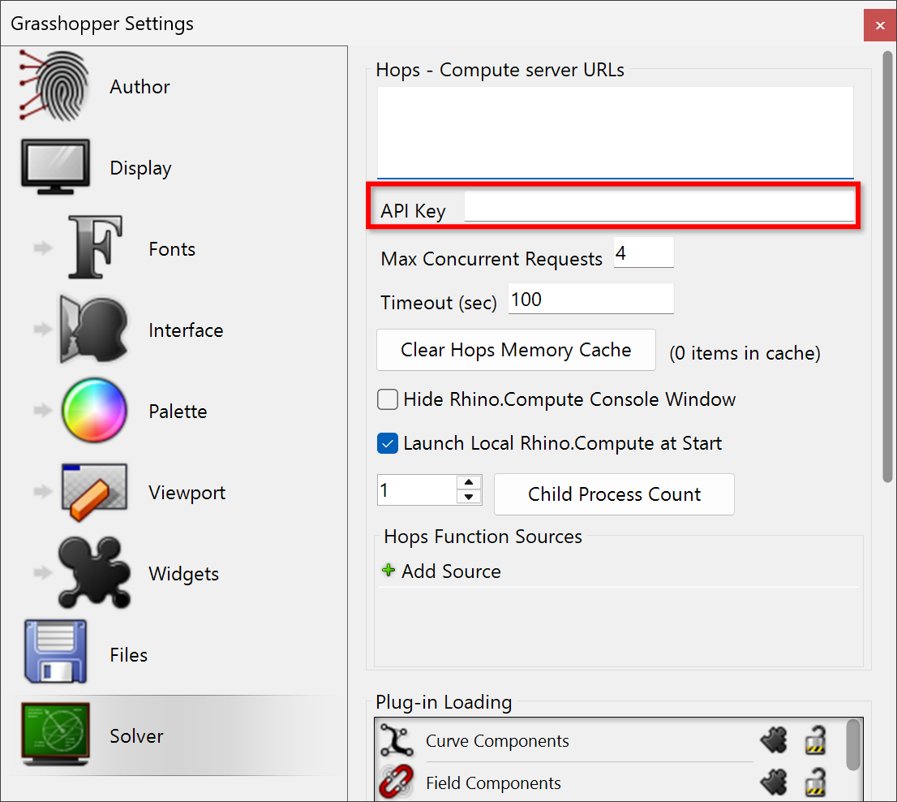Enable Hide Rhino.Compute Console Window checkbox
This screenshot has height=802, width=897.
[x=388, y=399]
